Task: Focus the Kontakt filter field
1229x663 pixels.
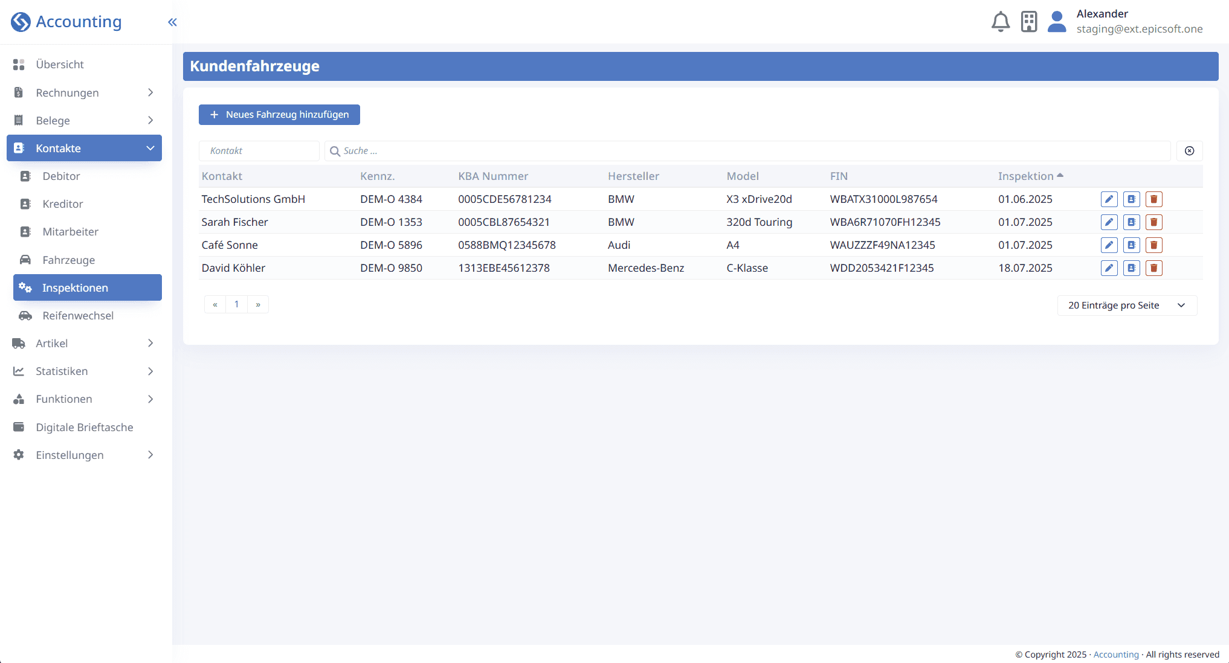Action: tap(259, 151)
